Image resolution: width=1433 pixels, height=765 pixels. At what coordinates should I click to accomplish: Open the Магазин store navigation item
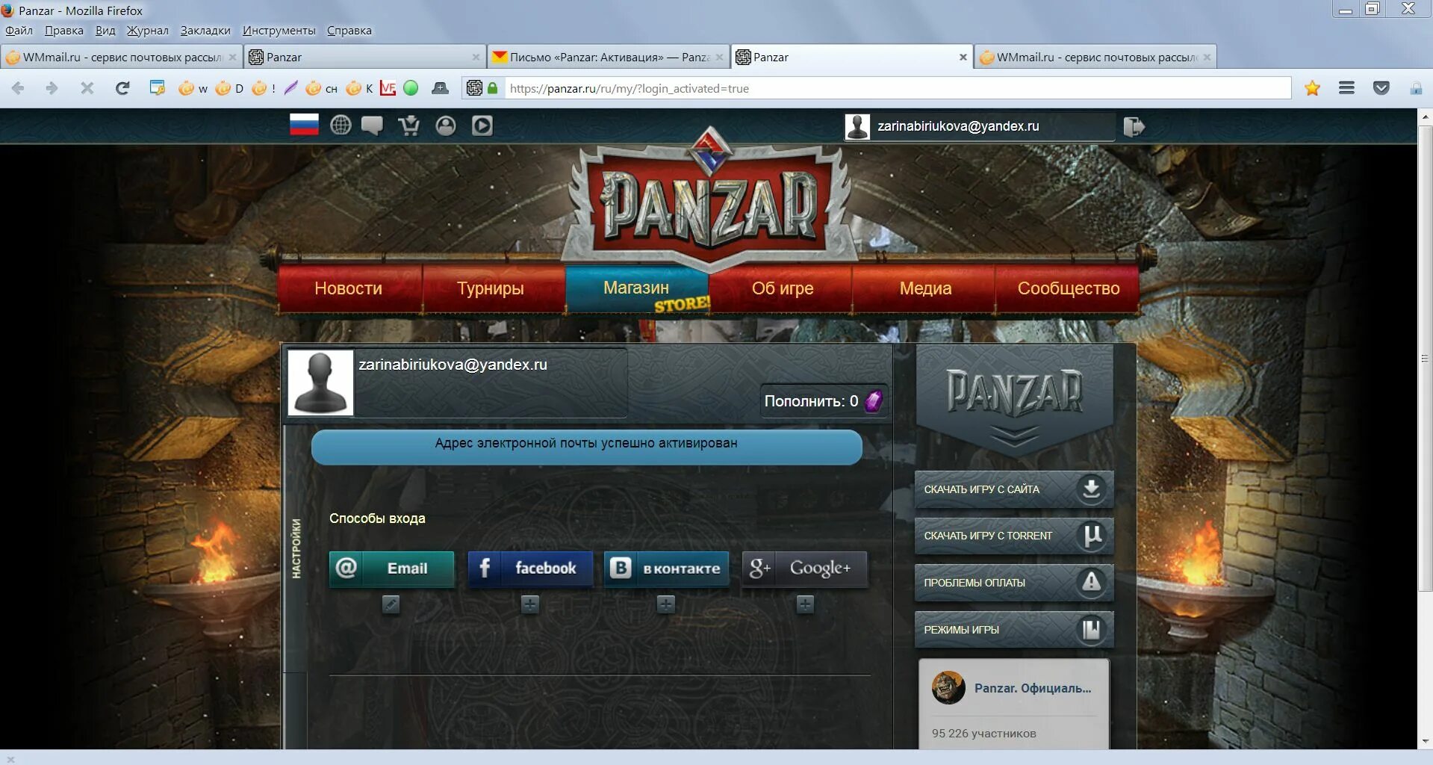(x=636, y=288)
